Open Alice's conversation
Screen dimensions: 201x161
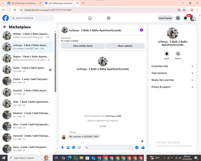point(27,126)
